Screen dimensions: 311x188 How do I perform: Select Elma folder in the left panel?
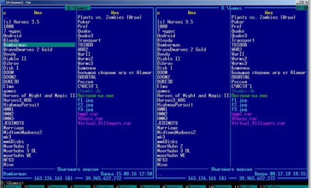click(x=9, y=86)
